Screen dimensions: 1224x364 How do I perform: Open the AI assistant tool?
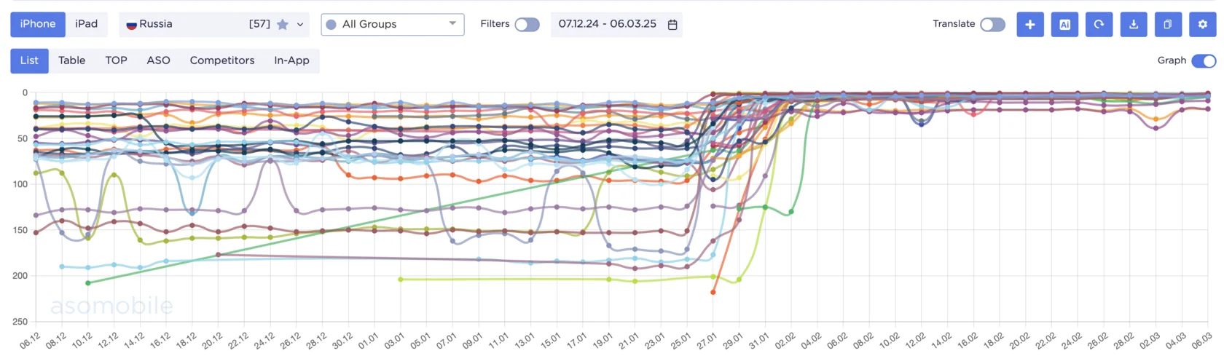point(1064,24)
